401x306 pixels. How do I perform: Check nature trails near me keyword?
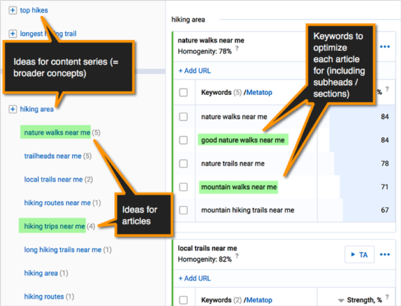pos(183,164)
